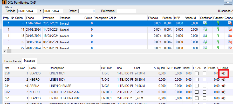
Task: Click the period start date field
Action: point(27,11)
